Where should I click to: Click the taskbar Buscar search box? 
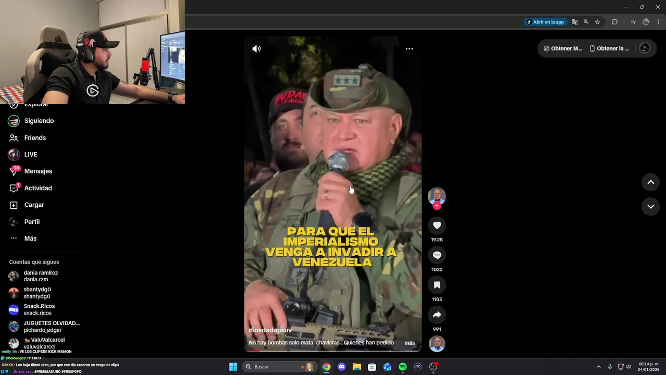pos(279,367)
